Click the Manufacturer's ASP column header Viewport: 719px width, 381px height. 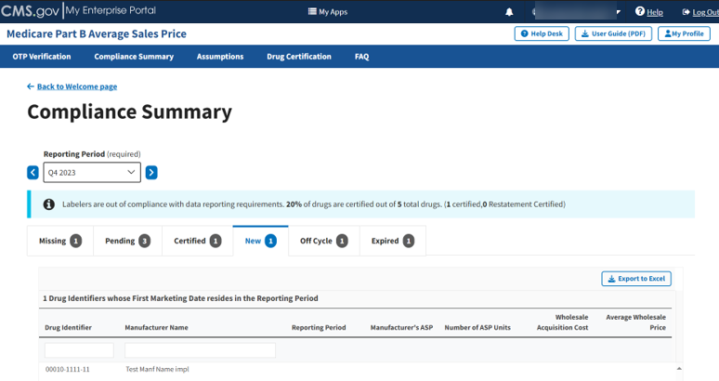point(401,327)
